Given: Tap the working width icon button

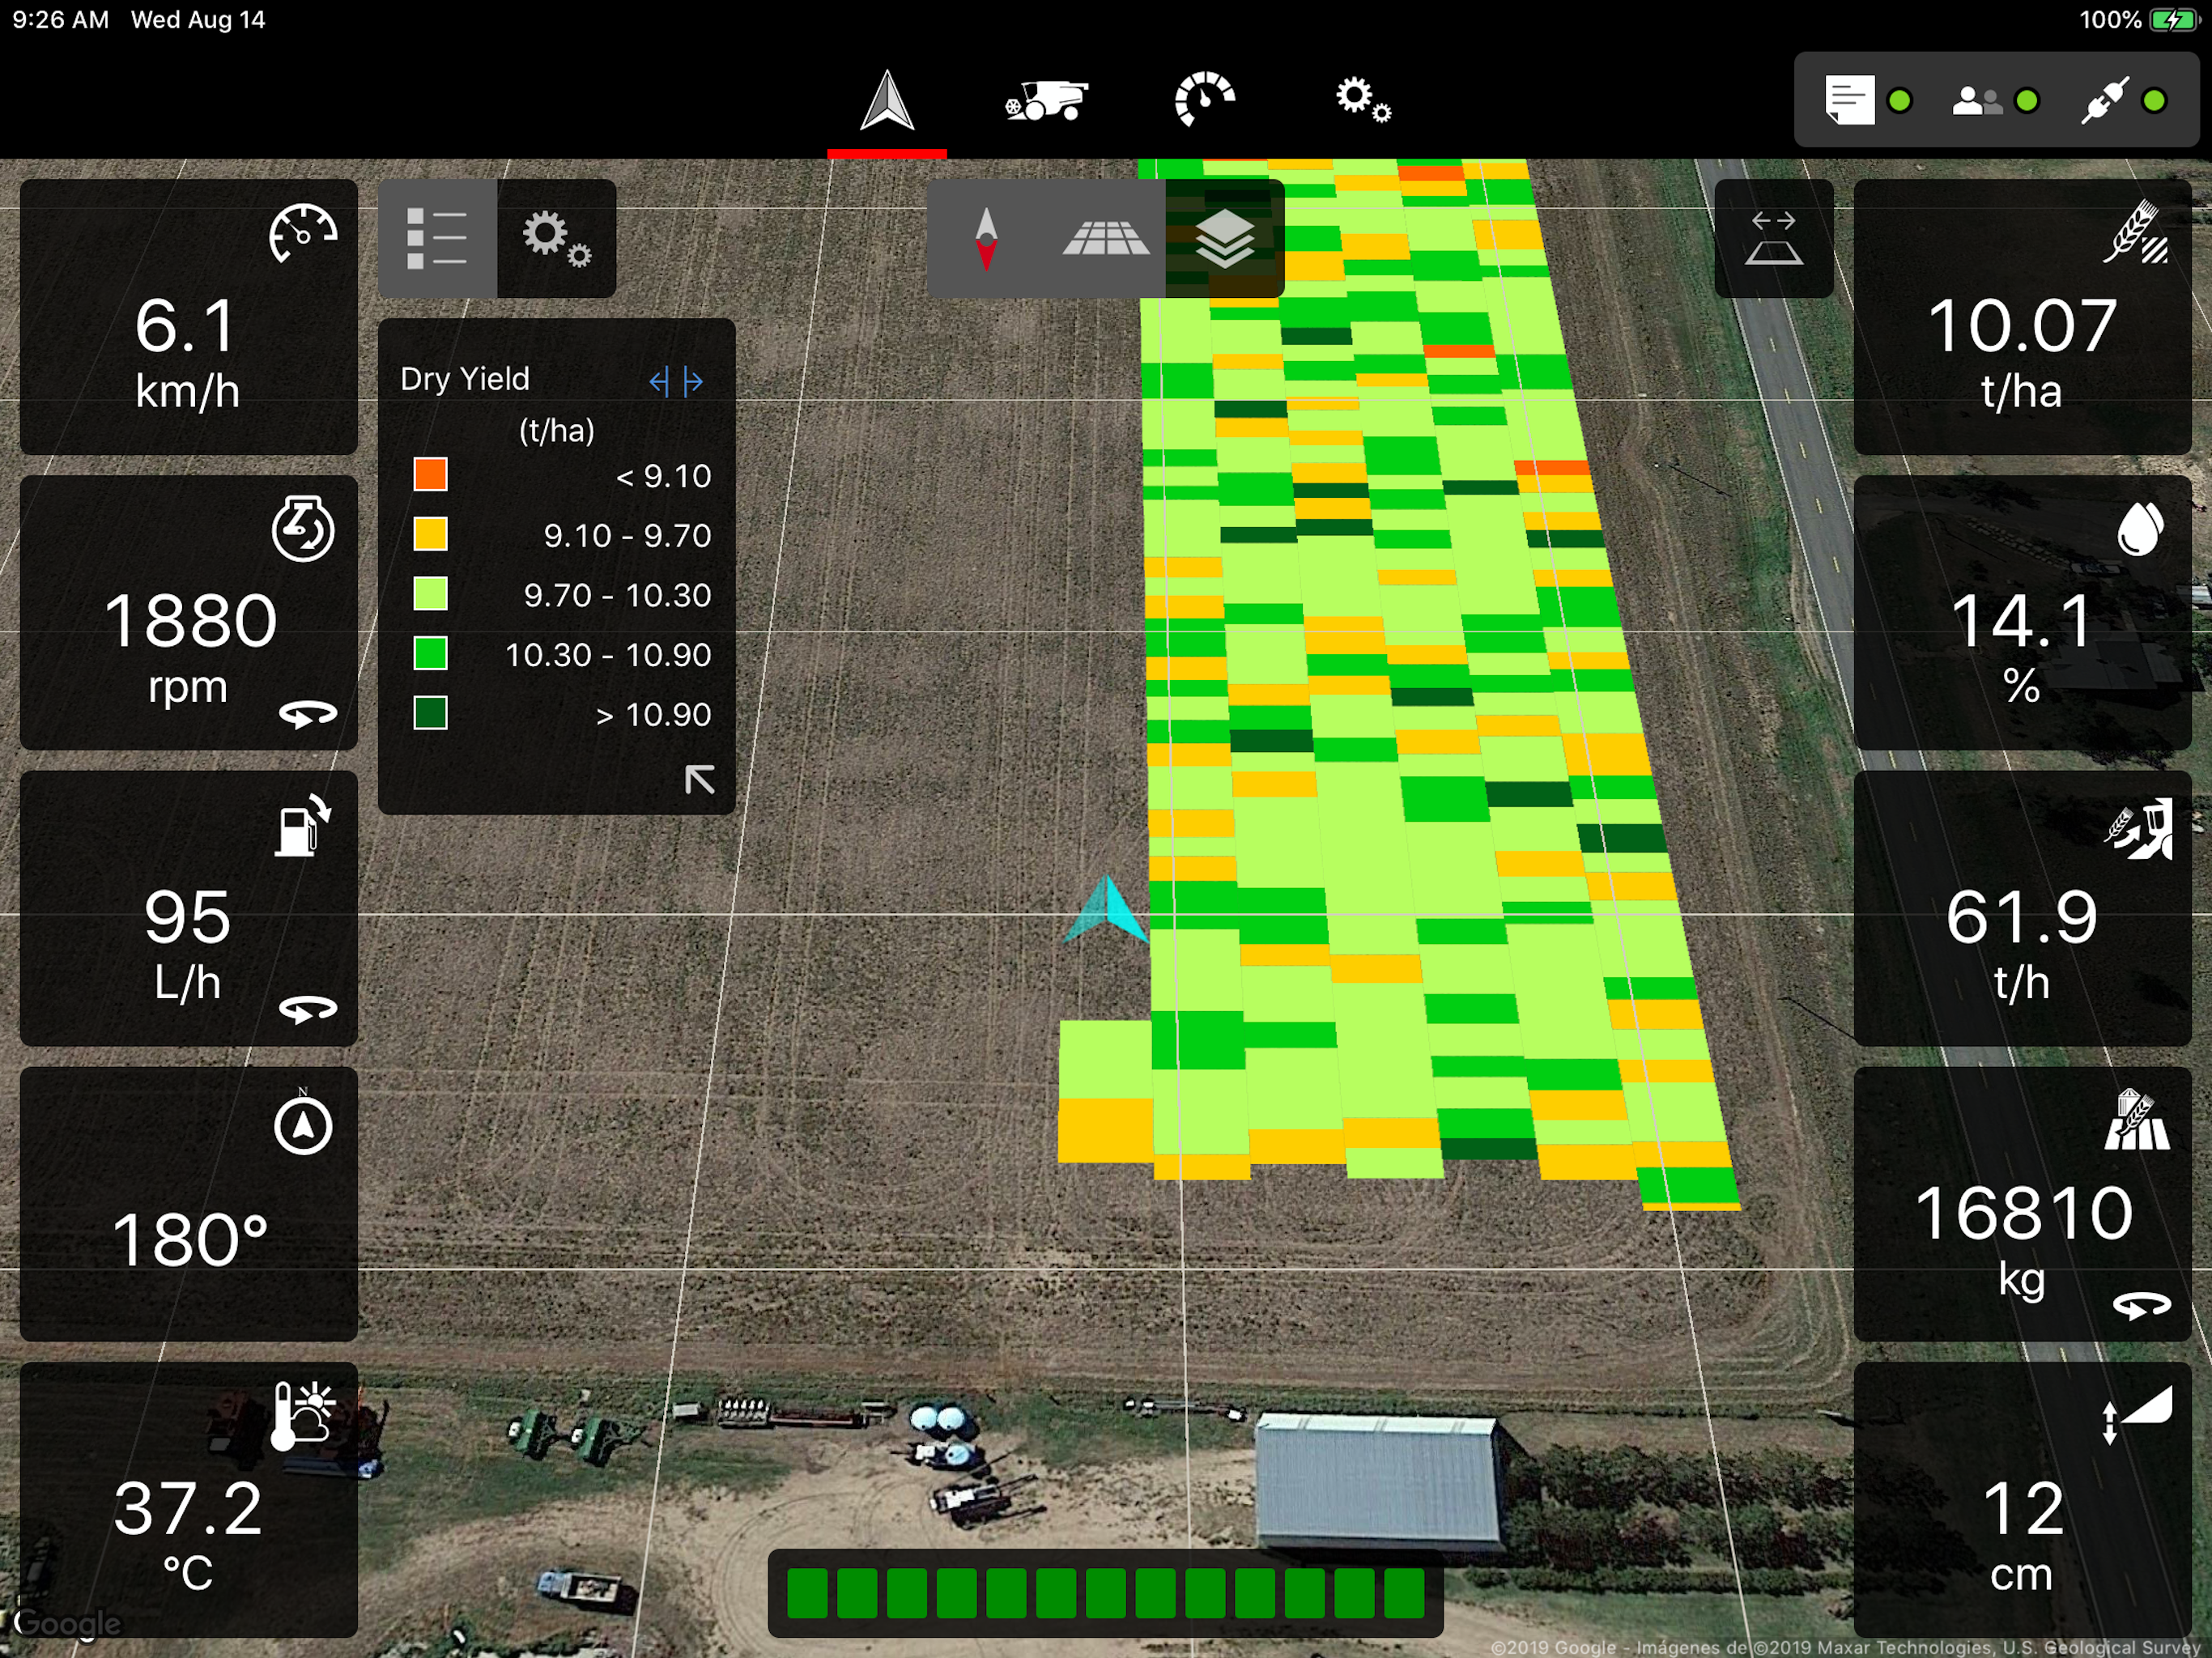Looking at the screenshot, I should (1774, 239).
